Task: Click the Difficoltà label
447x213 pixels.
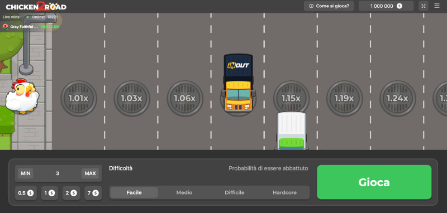Action: pyautogui.click(x=121, y=168)
